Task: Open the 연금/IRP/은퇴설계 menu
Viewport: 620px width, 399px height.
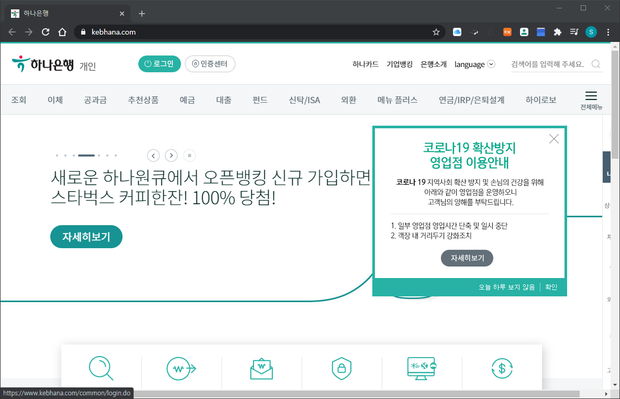Action: (x=471, y=100)
